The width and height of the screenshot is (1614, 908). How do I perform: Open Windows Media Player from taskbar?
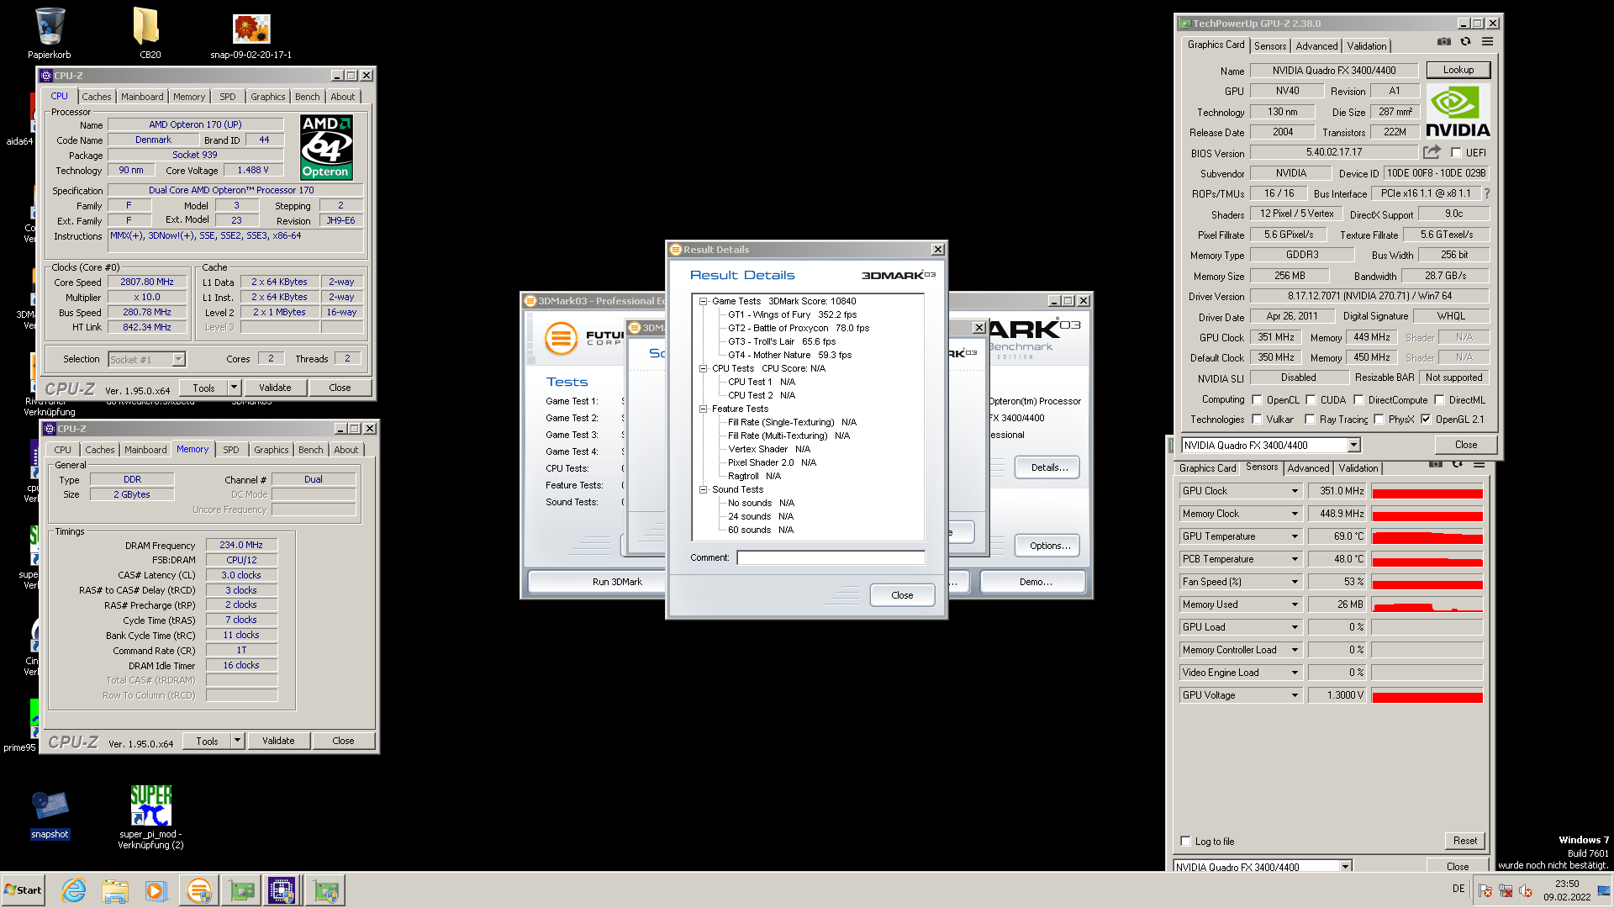156,890
